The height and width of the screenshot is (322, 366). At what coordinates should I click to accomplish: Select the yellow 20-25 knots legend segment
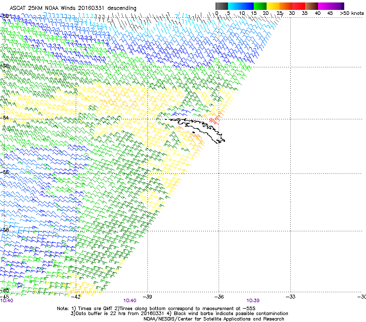273,6
